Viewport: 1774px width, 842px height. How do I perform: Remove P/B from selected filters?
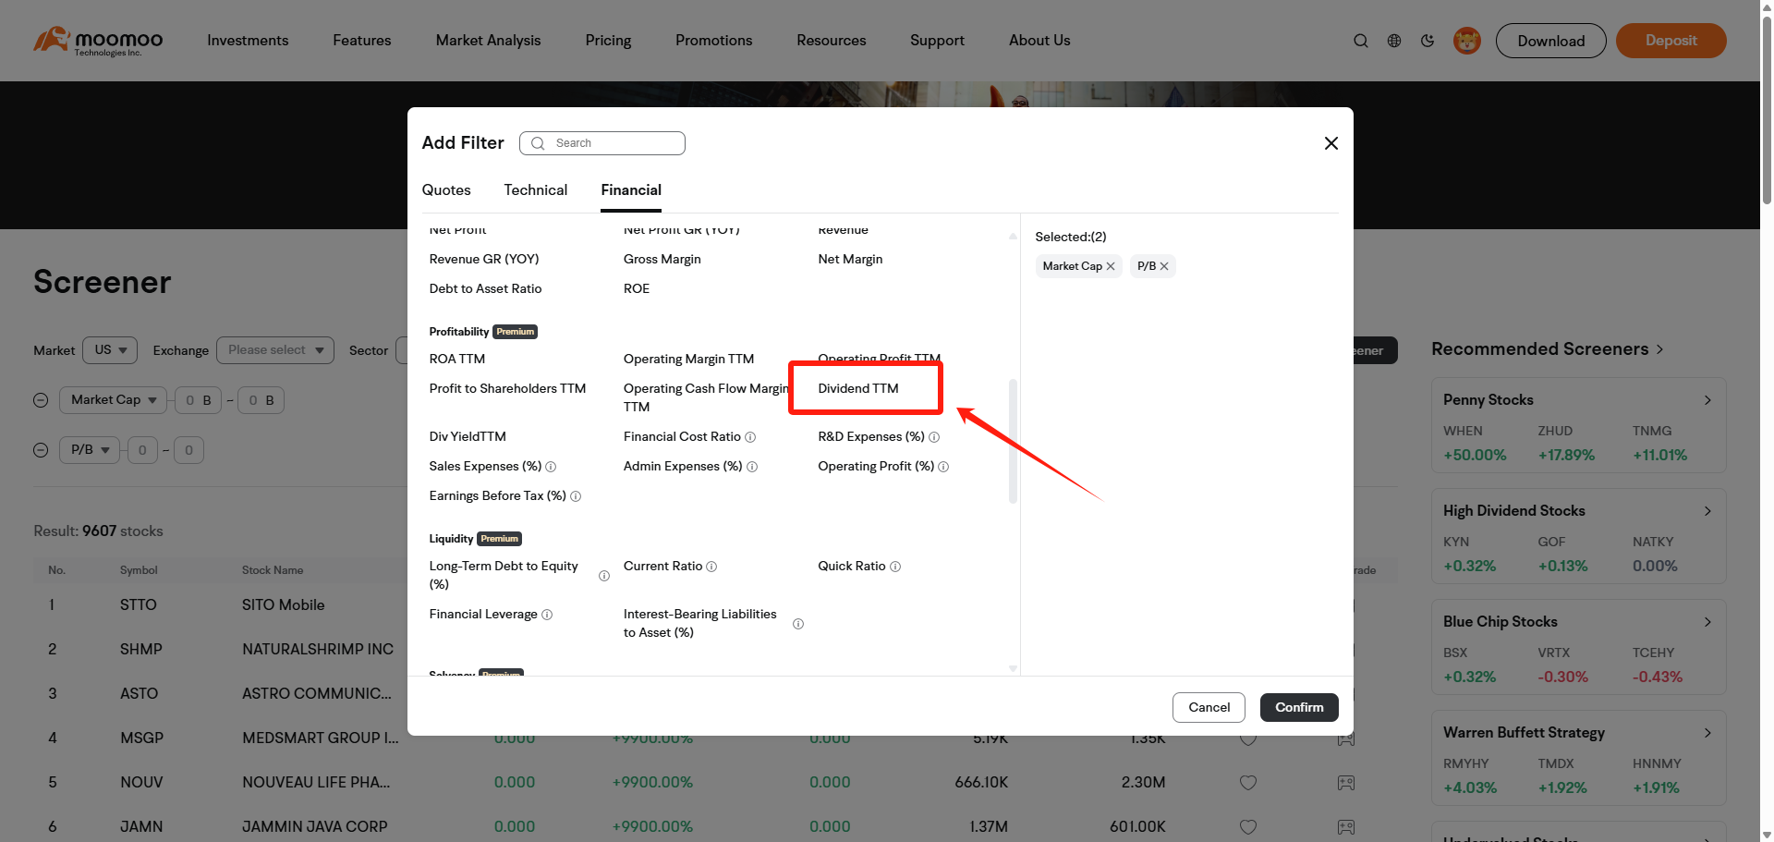1164,266
